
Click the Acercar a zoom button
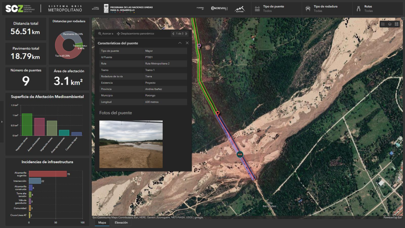pos(106,34)
